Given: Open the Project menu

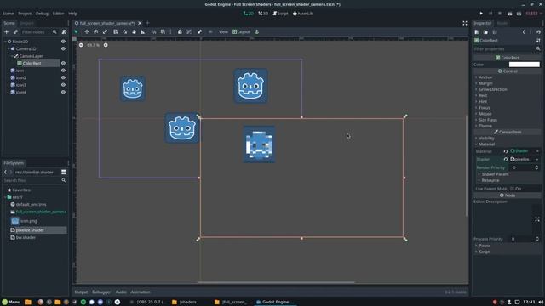Looking at the screenshot, I should (25, 14).
